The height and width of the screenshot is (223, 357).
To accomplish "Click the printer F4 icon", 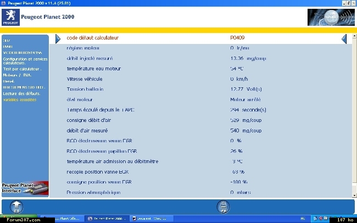I will click(223, 207).
